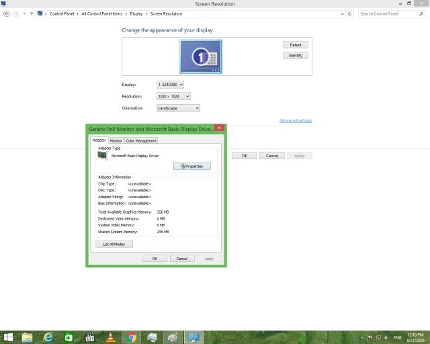The image size is (430, 344).
Task: Open adapter Properties button
Action: [x=192, y=166]
